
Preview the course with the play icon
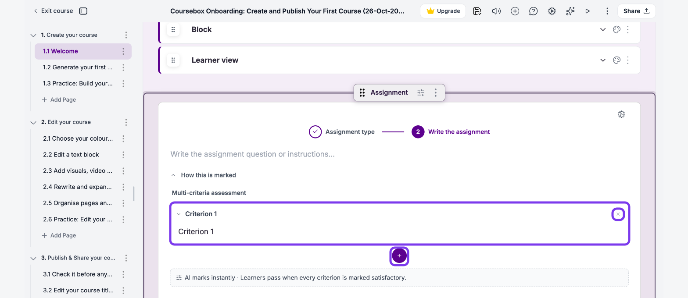pos(588,11)
